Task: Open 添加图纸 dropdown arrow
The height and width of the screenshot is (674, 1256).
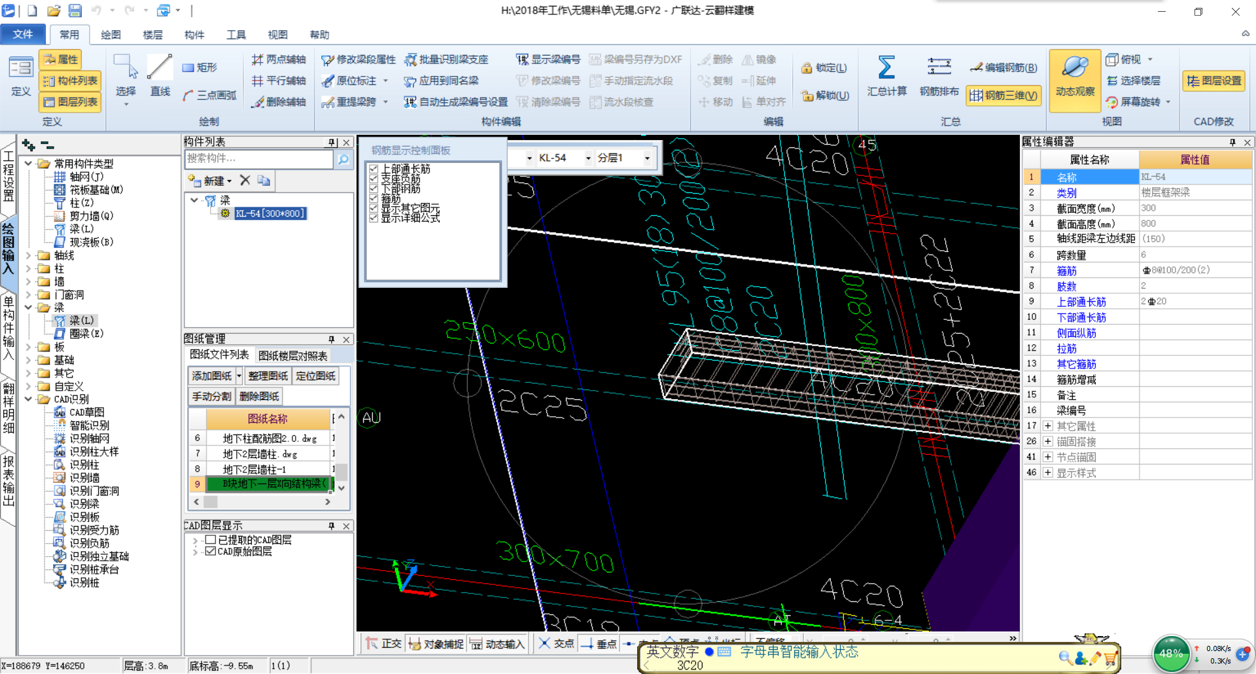Action: click(x=239, y=376)
